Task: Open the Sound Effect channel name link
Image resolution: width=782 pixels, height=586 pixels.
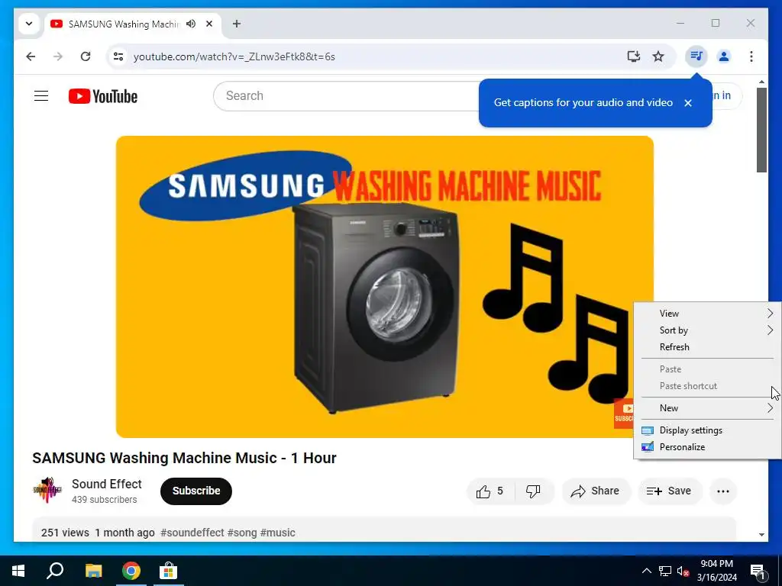Action: pyautogui.click(x=107, y=484)
